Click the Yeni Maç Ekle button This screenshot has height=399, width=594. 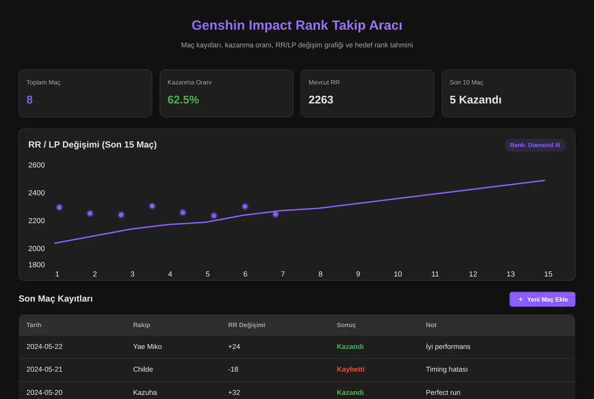click(542, 299)
